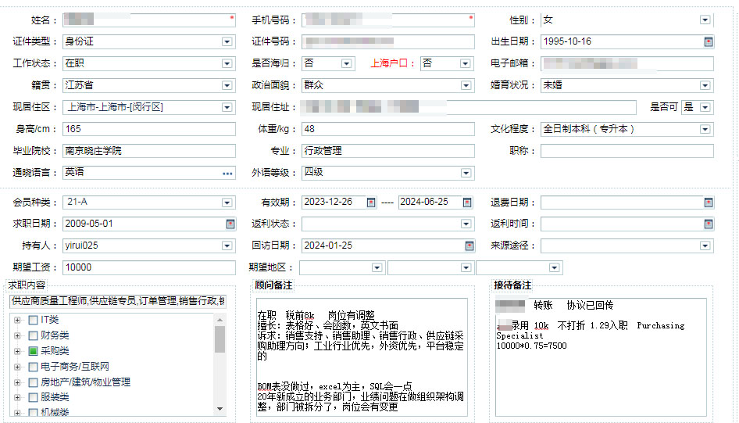The width and height of the screenshot is (739, 423).
Task: Click the 接待备注 text area
Action: (x=601, y=357)
